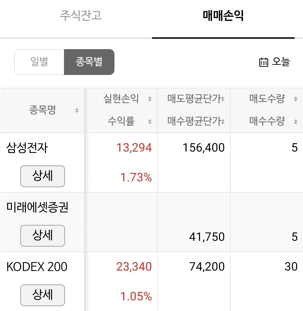The image size is (303, 311).
Task: Sort by 종목명 column arrows
Action: tap(77, 111)
